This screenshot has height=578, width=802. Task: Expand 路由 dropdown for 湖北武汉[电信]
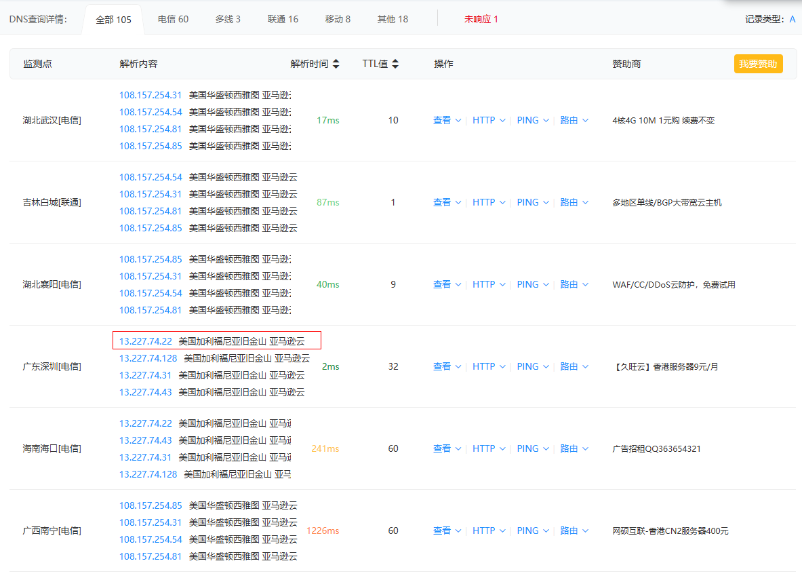coord(574,120)
